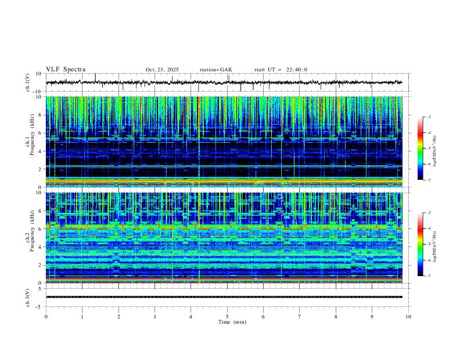Click the 'VLF Spectra' title text
This screenshot has width=460, height=355.
pyautogui.click(x=66, y=70)
